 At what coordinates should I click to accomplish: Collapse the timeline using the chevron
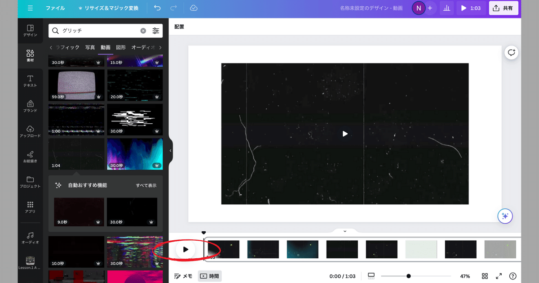345,231
